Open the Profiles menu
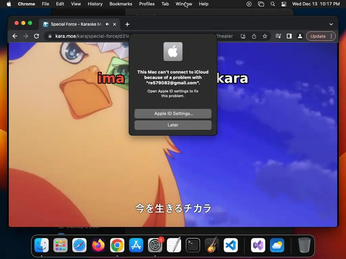The height and width of the screenshot is (259, 346). (147, 4)
